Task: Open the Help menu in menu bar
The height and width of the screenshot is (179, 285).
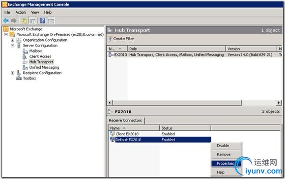Action: (x=48, y=12)
